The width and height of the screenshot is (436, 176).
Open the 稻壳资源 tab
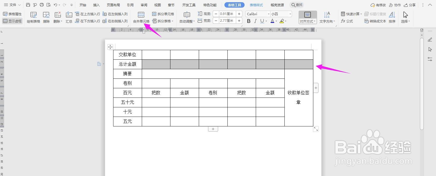(277, 5)
